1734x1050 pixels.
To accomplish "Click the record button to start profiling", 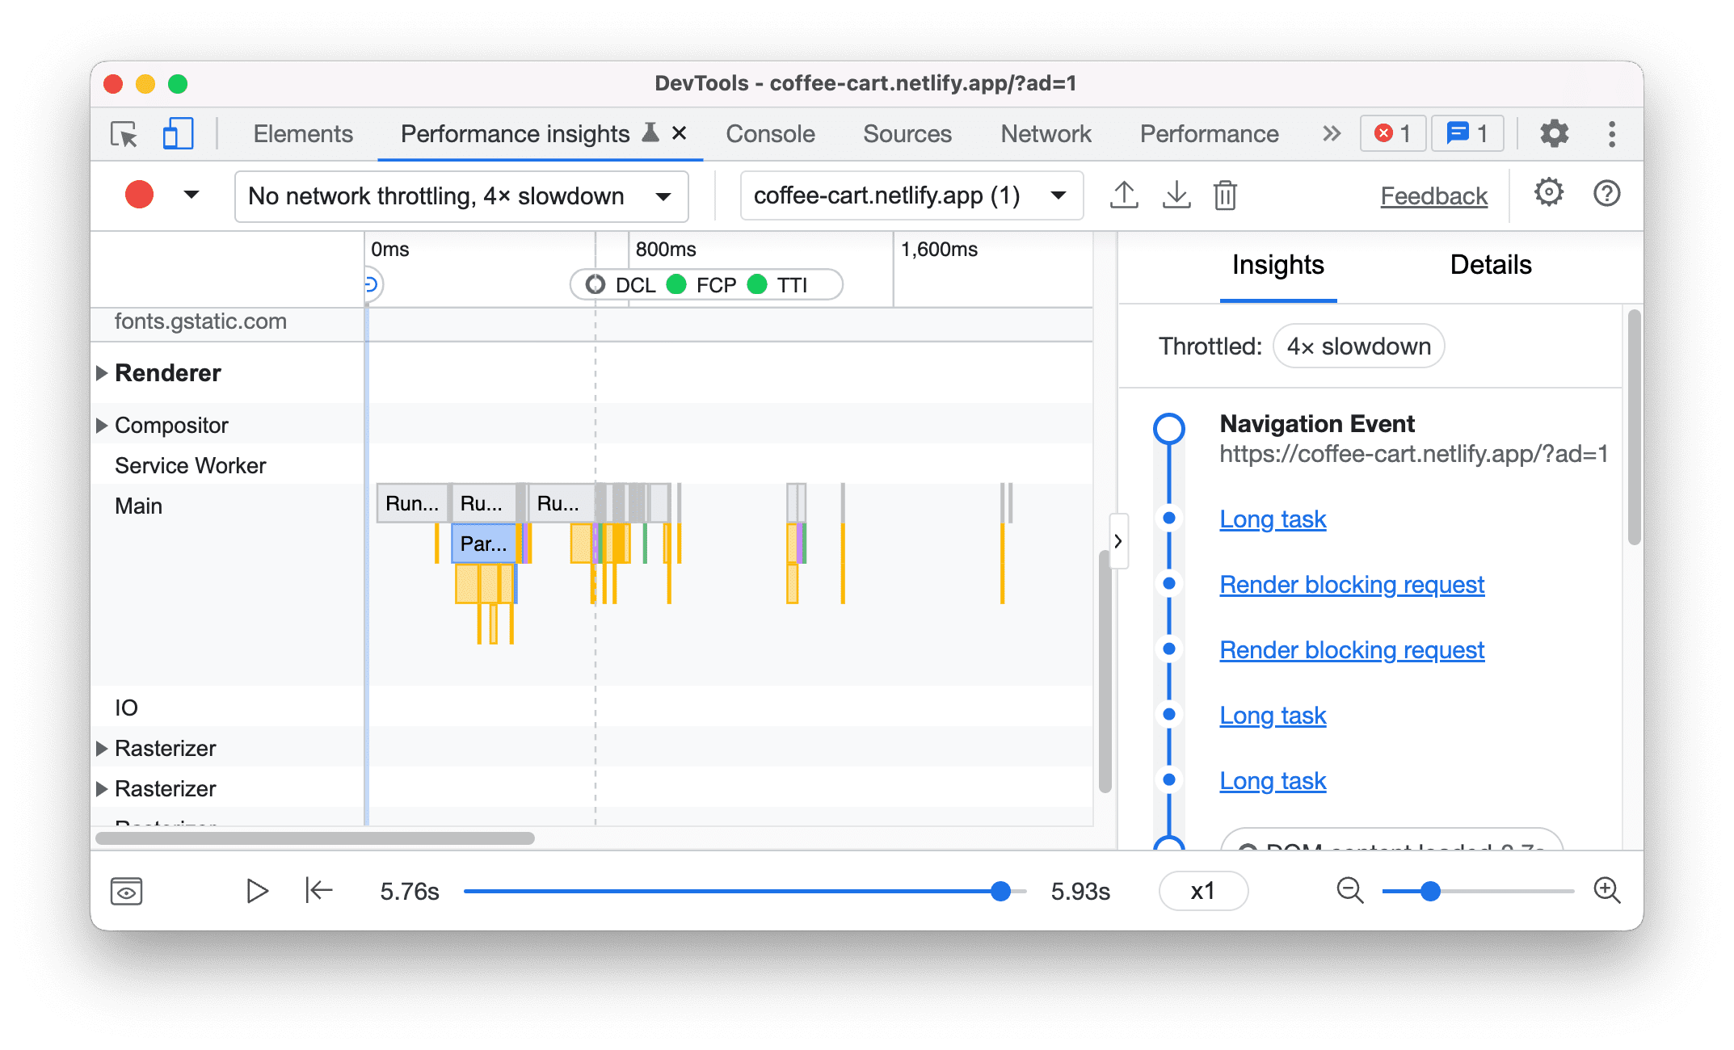I will pos(139,195).
